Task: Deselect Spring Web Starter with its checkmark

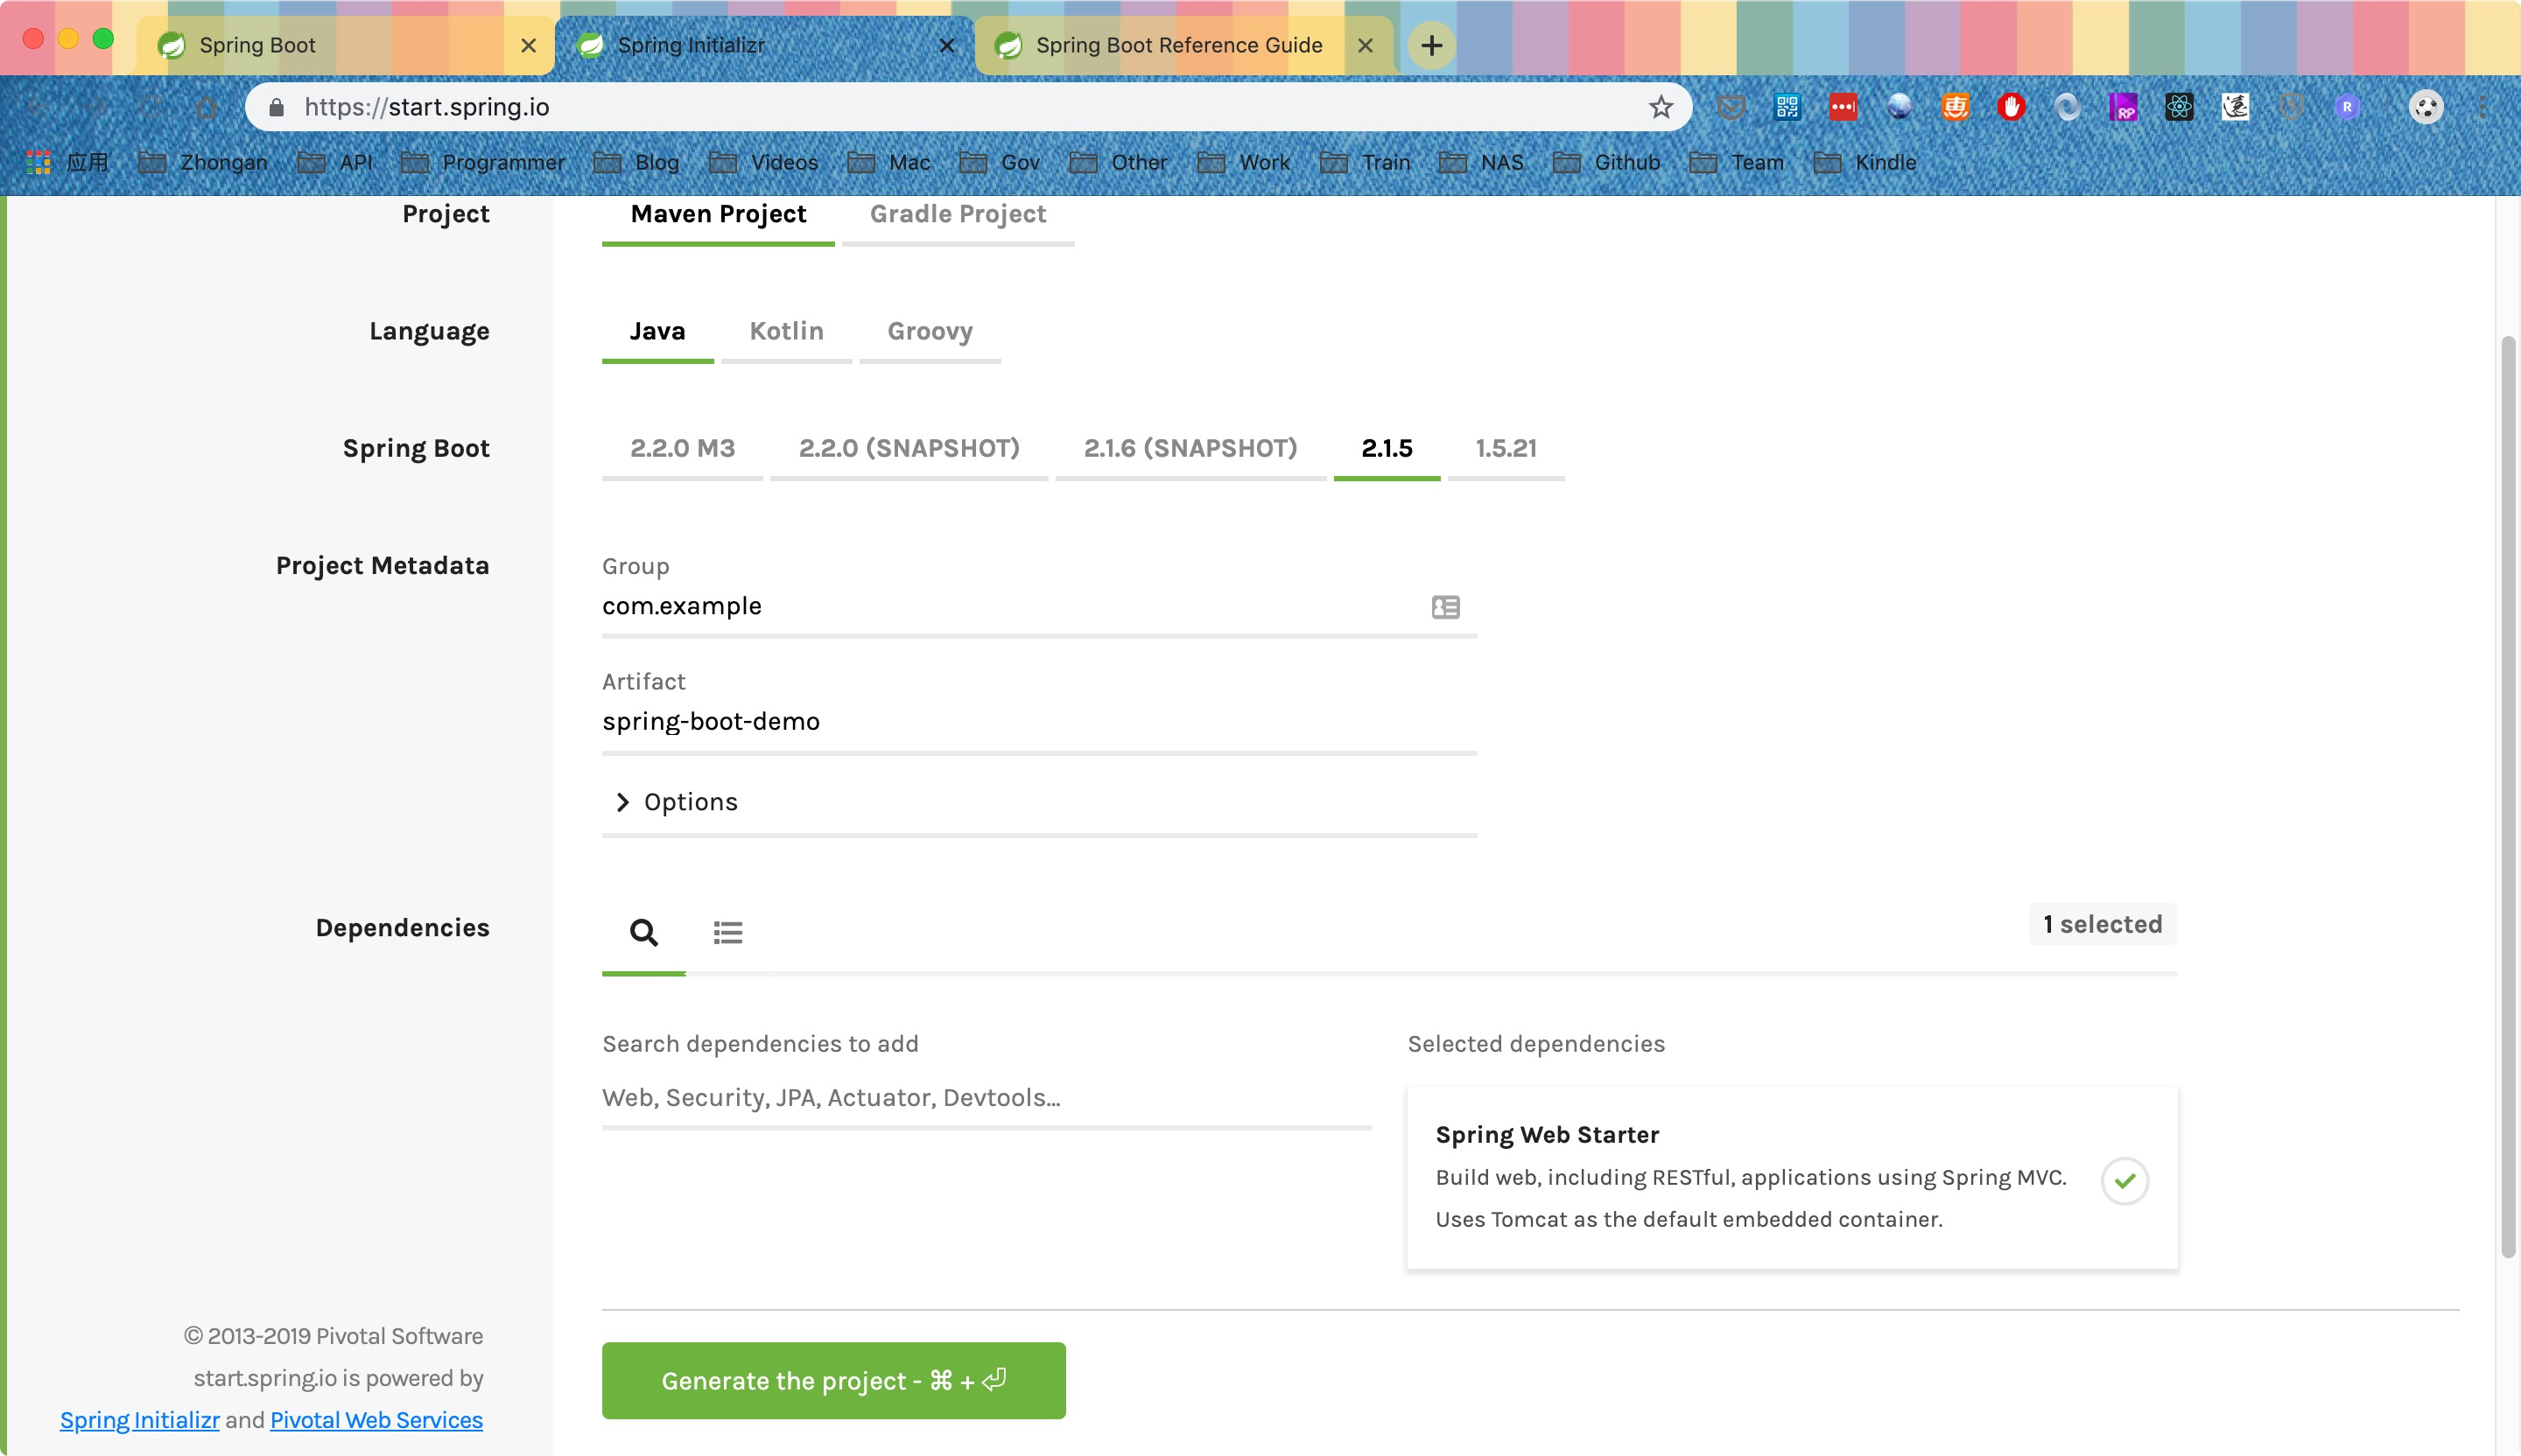Action: tap(2124, 1181)
